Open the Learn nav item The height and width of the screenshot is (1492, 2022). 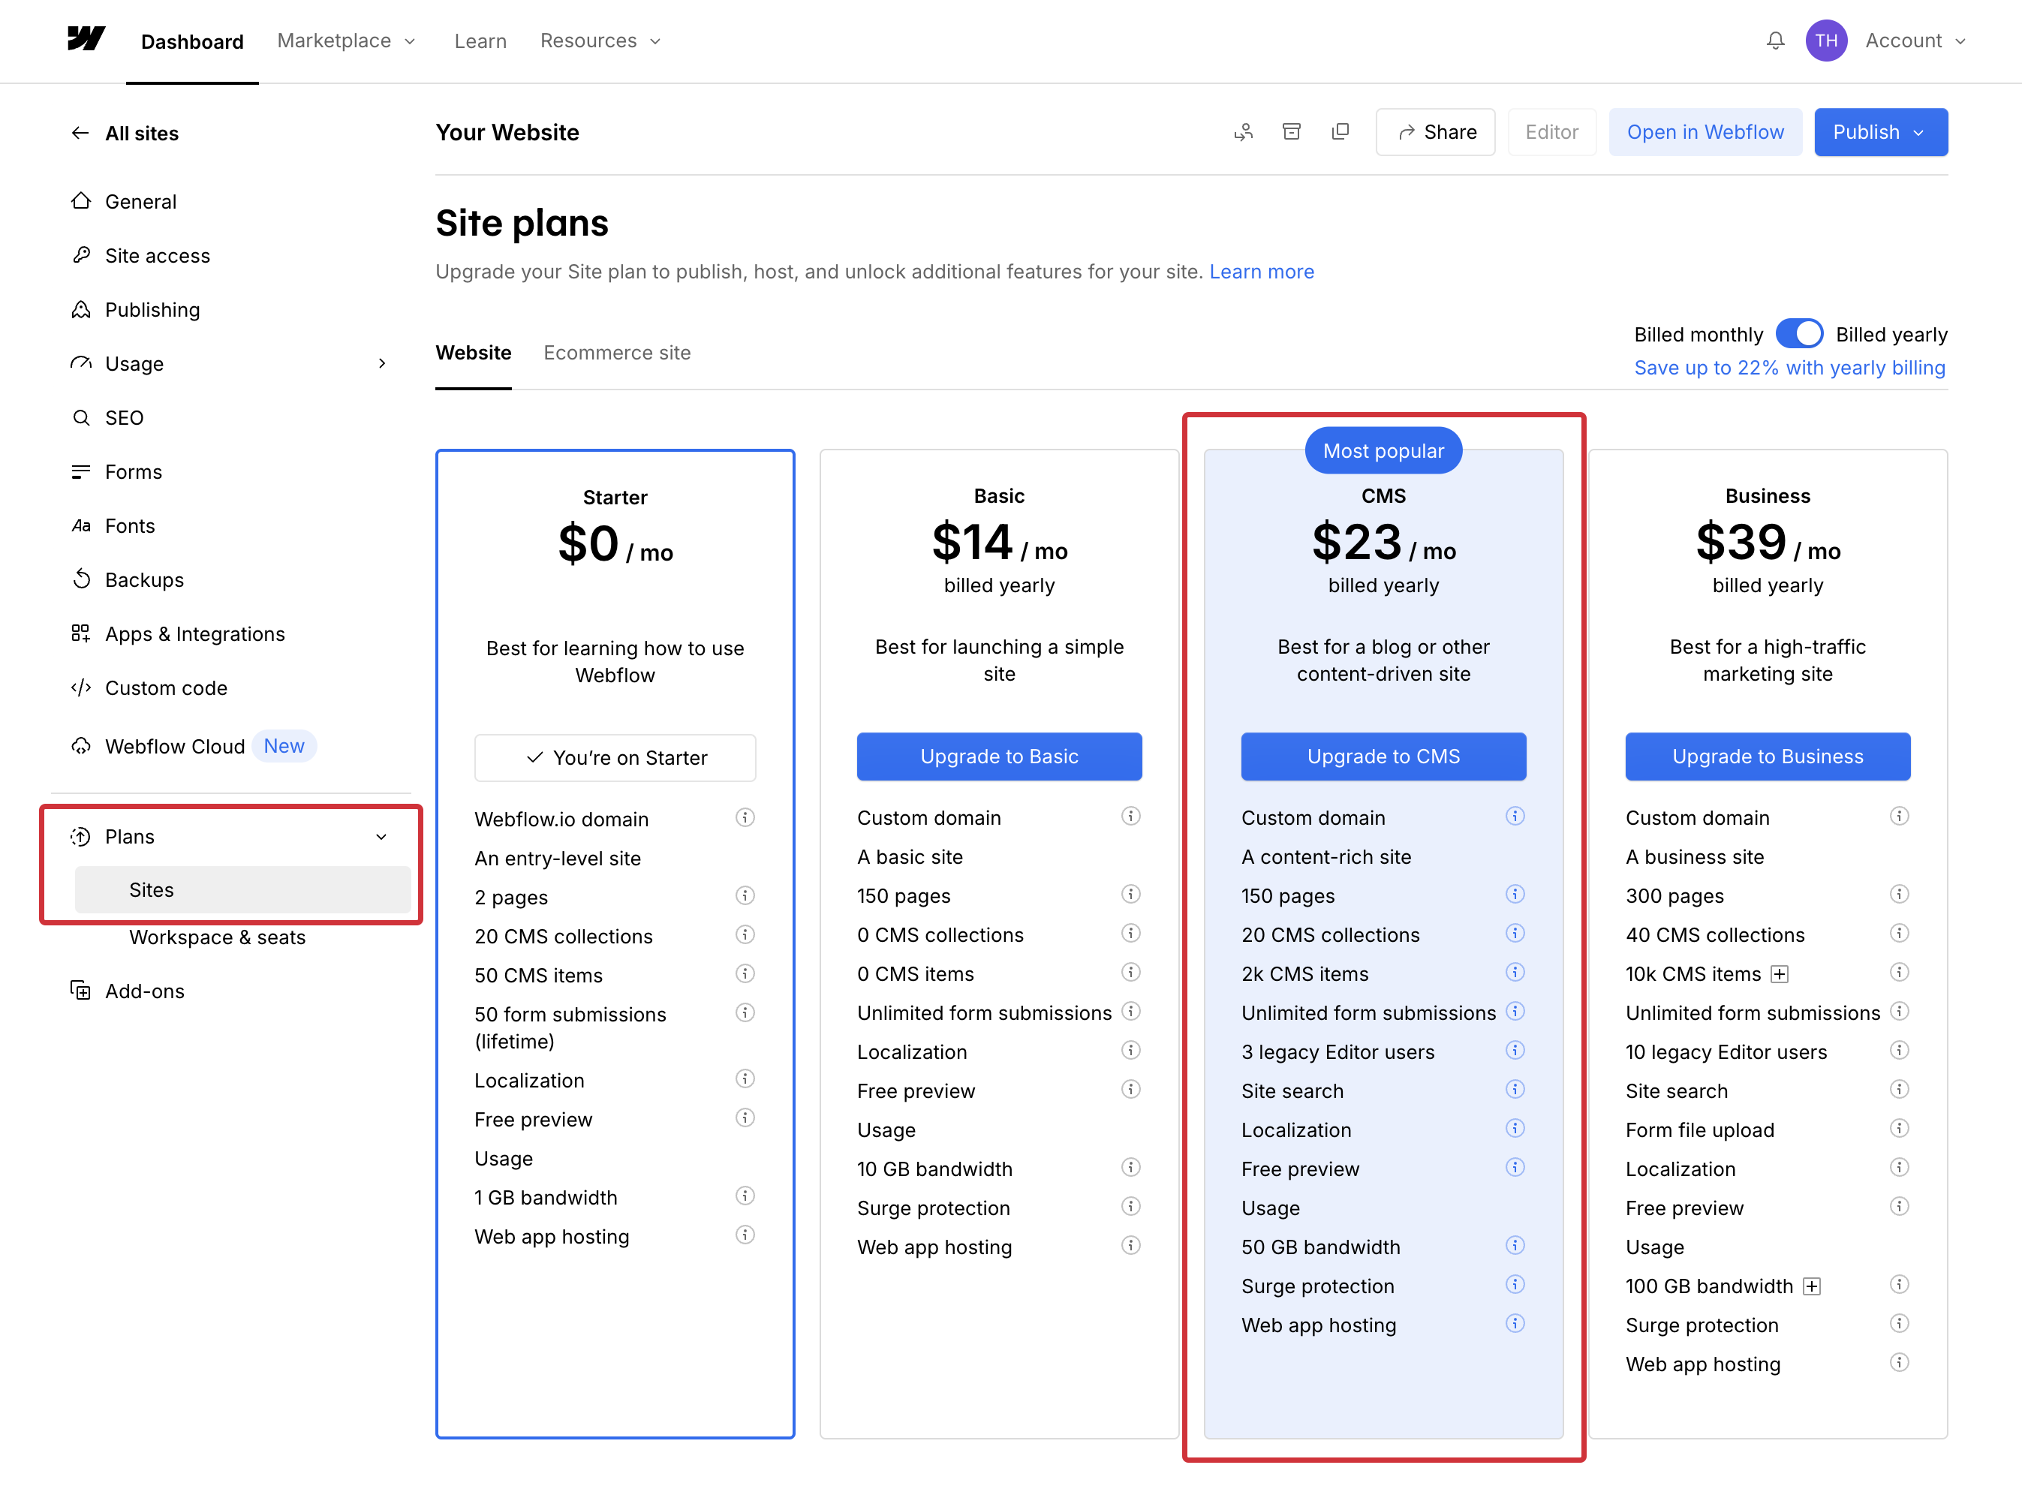(x=480, y=41)
